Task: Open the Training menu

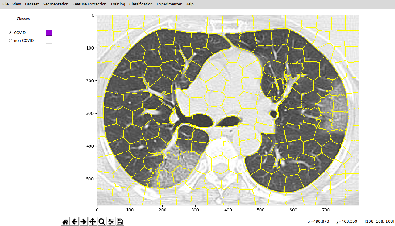Action: (x=118, y=4)
